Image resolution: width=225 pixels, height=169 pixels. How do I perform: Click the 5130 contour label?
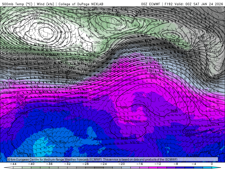tap(106, 11)
